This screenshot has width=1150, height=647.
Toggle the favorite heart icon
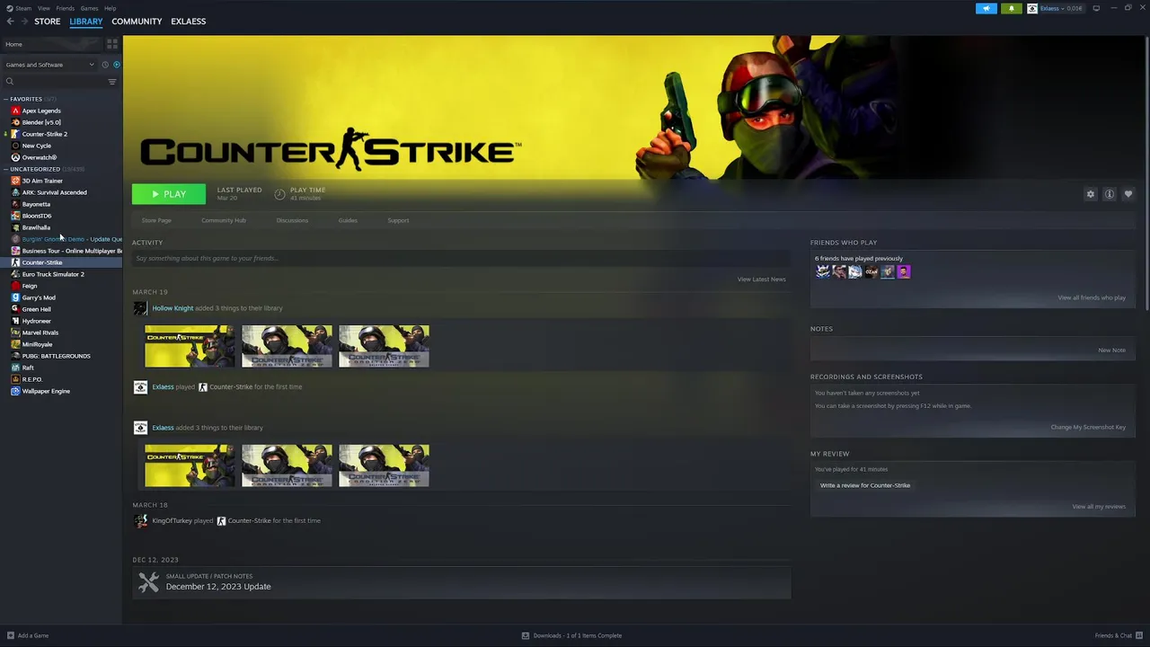(1128, 194)
